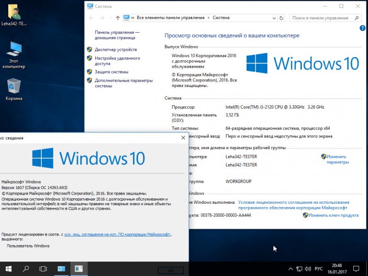The width and height of the screenshot is (368, 276).
Task: Open Дополнительные параметры системы
Action: 124,83
